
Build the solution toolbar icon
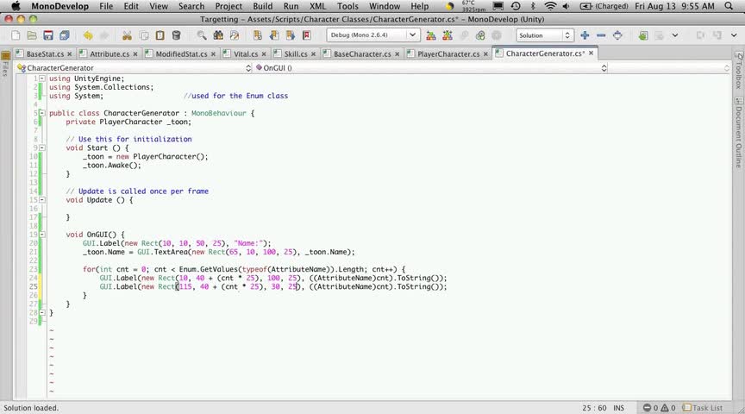tap(431, 35)
